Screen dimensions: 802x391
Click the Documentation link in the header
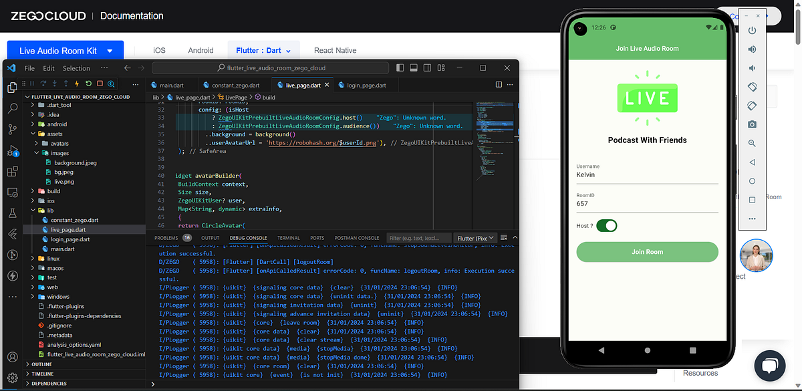(x=131, y=15)
